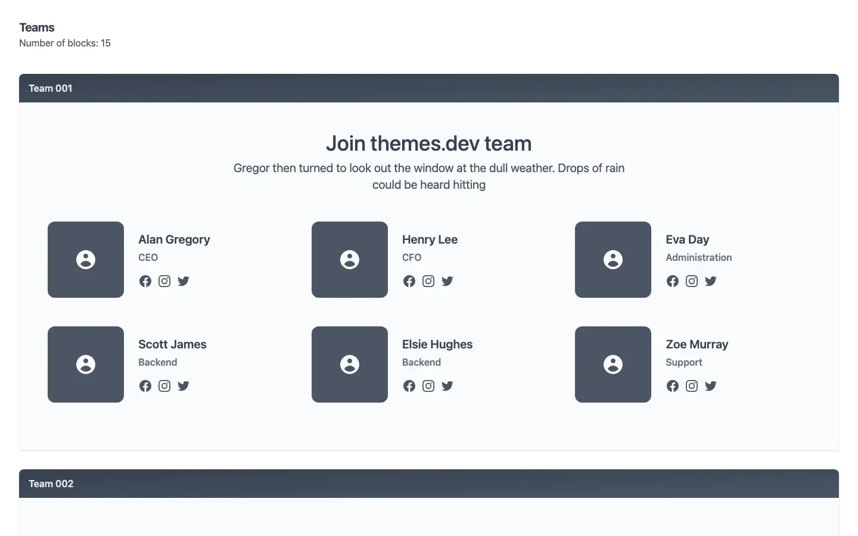Screen dimensions: 858x536
Task: Click the 'CFO' role label
Action: tap(412, 257)
